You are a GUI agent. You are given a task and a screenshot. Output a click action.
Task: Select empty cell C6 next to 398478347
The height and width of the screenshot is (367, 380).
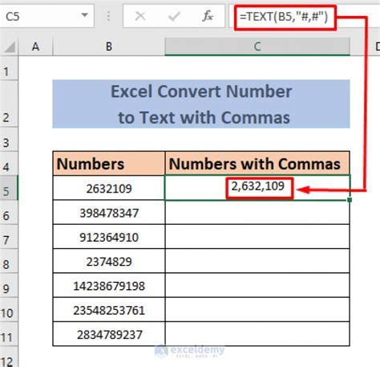point(257,213)
